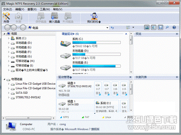Image resolution: width=181 pixels, height=135 pixels.
Task: Click the 恢复 recover toolbar icon
Action: pos(18,18)
